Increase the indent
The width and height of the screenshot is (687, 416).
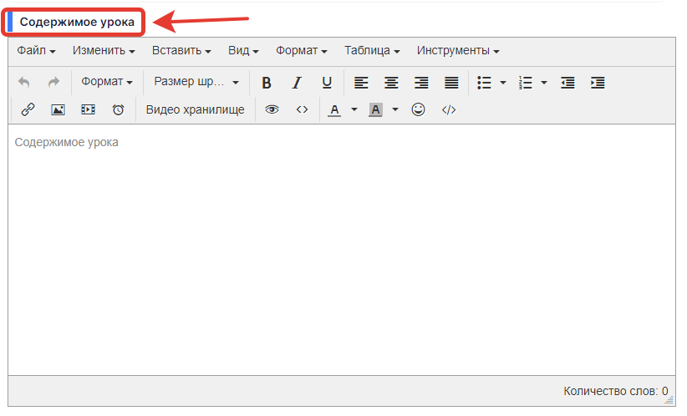(598, 83)
